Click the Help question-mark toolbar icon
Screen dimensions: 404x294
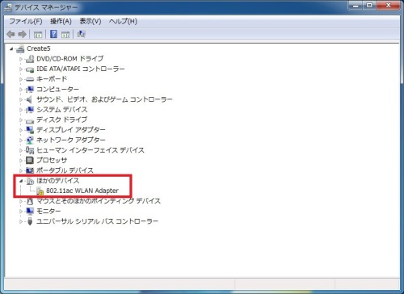(53, 34)
